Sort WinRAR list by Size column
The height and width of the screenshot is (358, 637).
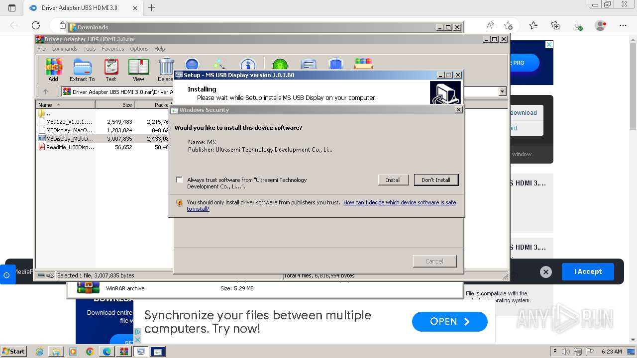115,105
